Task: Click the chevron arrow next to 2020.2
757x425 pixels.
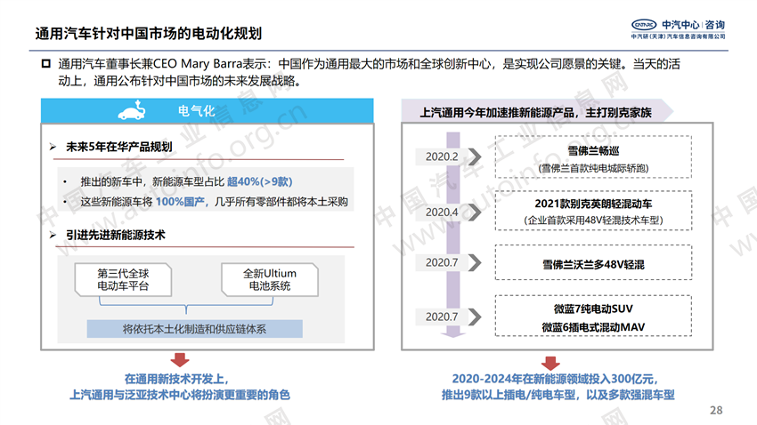Action: coord(475,156)
